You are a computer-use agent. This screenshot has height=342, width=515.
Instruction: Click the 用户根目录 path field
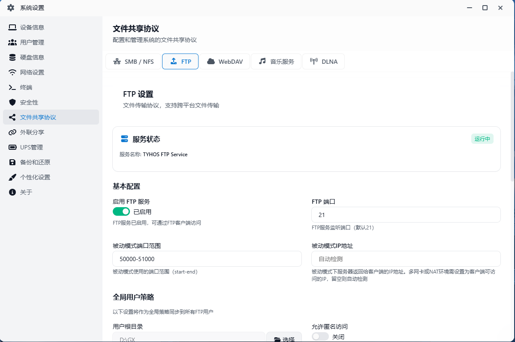tap(189, 337)
